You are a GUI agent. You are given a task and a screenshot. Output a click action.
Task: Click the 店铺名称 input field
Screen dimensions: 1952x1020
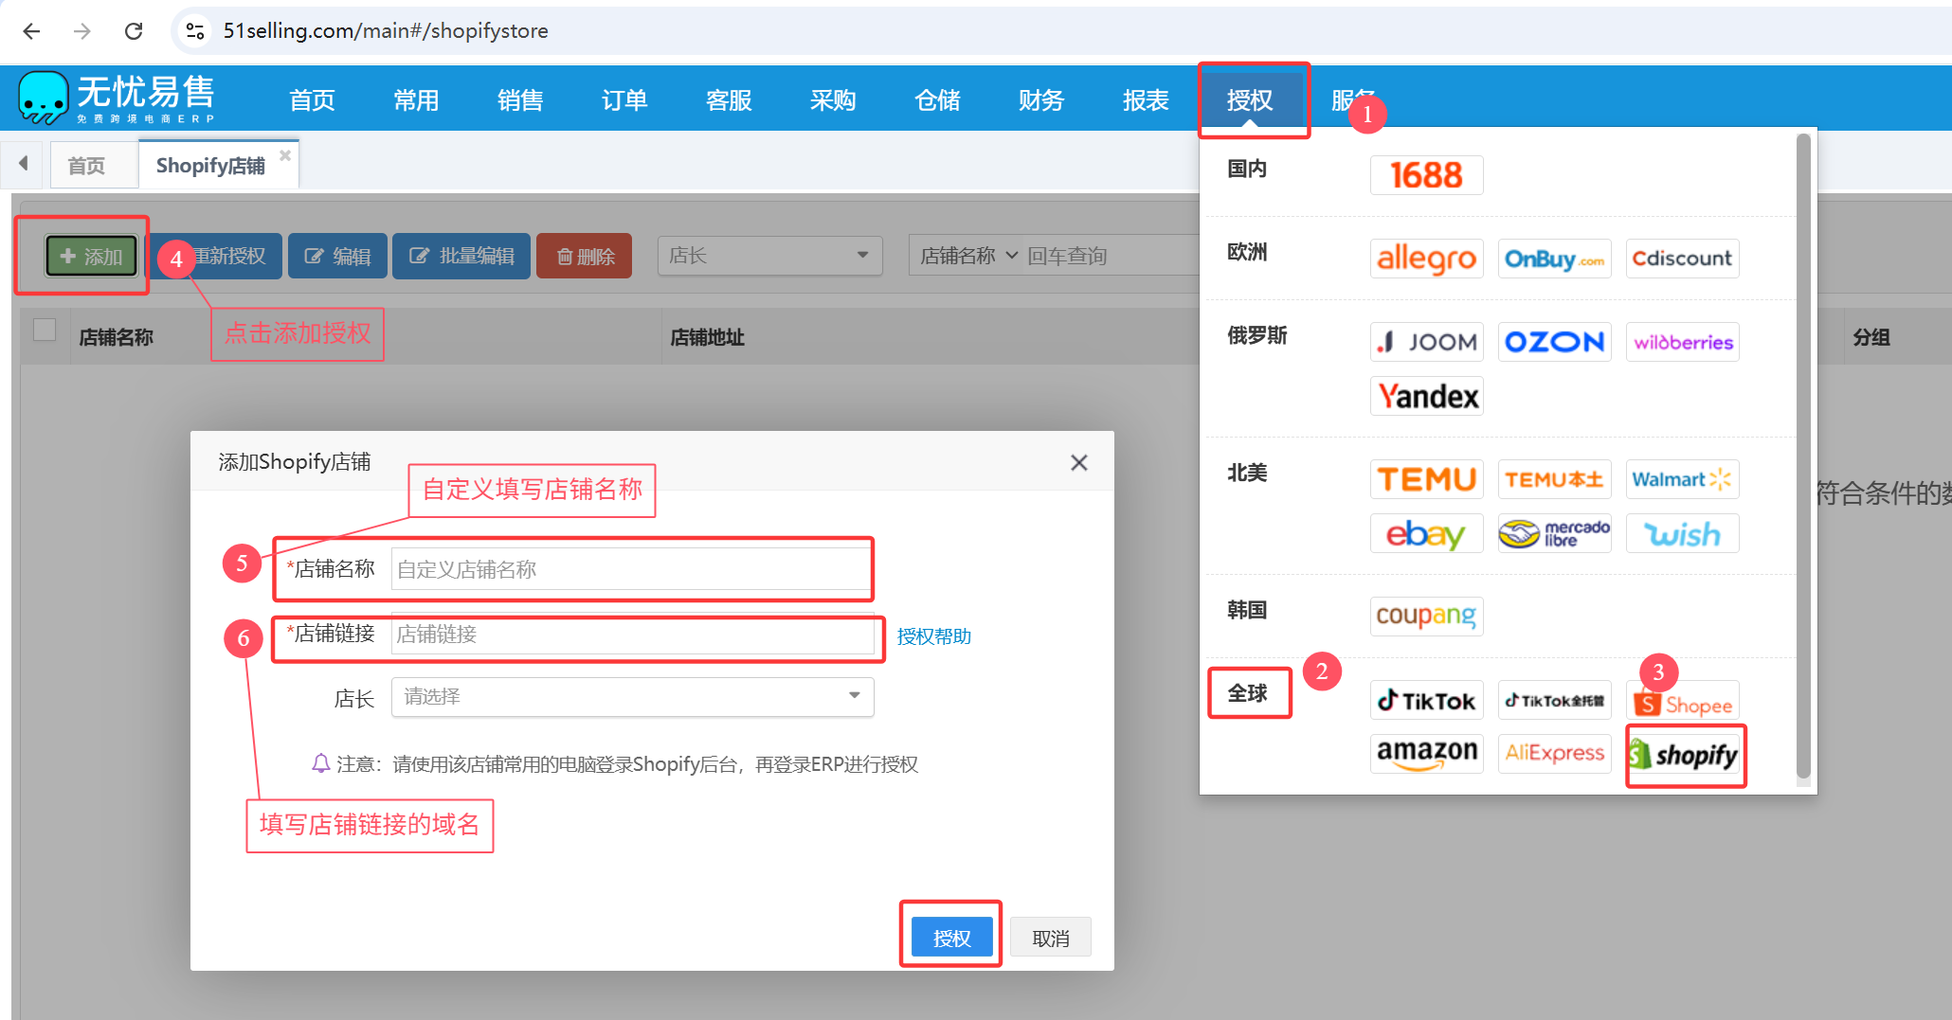tap(630, 569)
